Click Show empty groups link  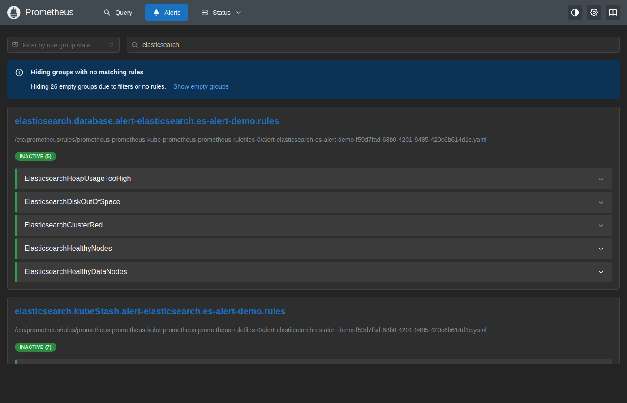[201, 86]
